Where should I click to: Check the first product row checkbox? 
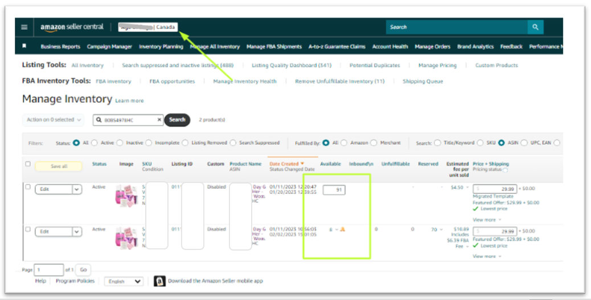click(x=28, y=187)
